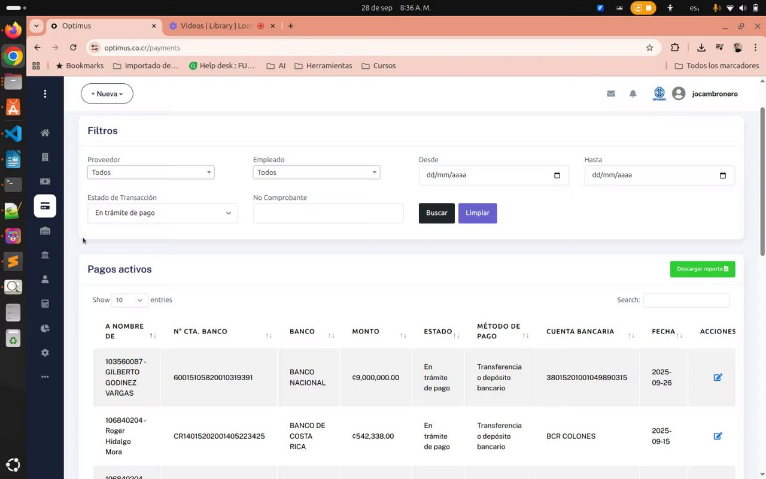Open the home icon in the Optimus sidebar

click(x=45, y=133)
